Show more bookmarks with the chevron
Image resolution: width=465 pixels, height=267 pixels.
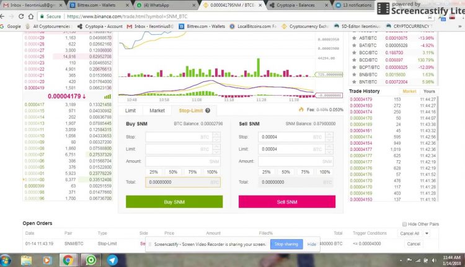coord(460,27)
